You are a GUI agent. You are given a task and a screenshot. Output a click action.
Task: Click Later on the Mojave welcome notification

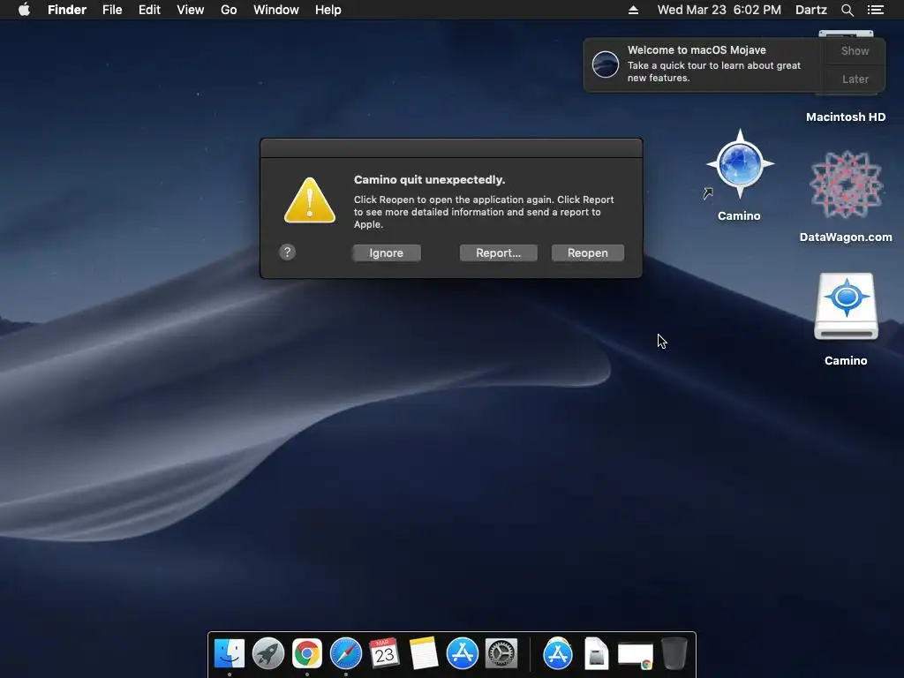point(855,79)
